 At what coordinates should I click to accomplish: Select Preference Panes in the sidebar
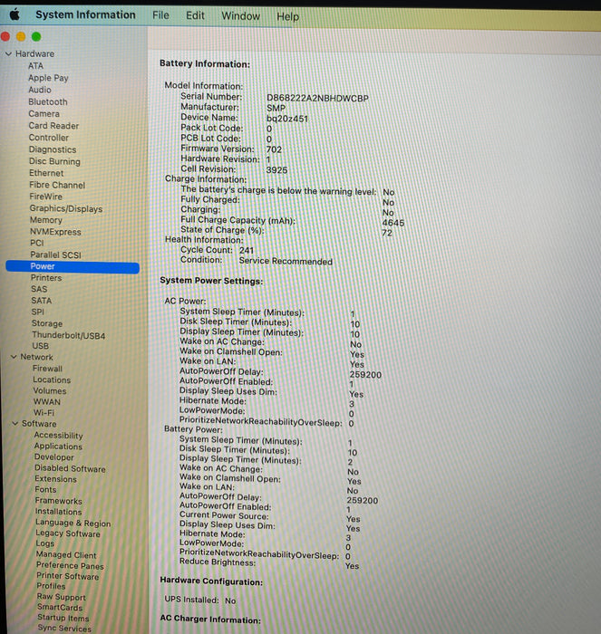(70, 565)
